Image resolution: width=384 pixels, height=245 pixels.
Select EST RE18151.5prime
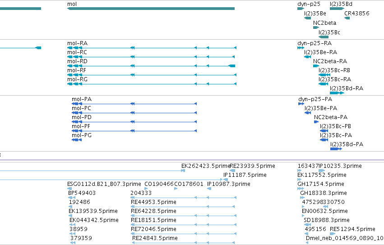pos(184,225)
